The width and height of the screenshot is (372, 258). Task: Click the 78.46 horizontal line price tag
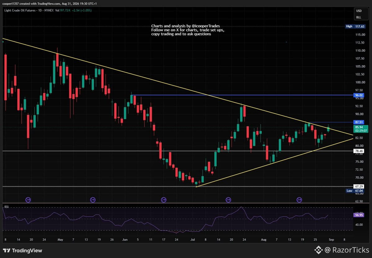359,151
